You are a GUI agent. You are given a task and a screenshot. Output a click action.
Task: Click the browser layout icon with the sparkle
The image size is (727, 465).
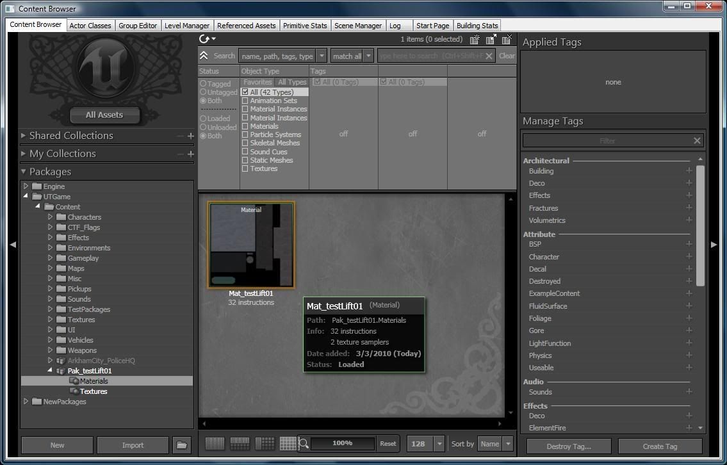[475, 40]
